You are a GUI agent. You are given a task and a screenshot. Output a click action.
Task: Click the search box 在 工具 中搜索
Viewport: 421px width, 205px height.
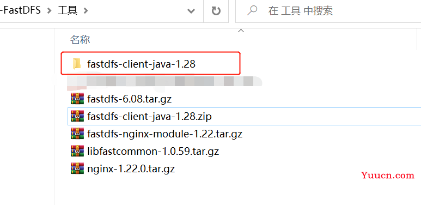[328, 11]
